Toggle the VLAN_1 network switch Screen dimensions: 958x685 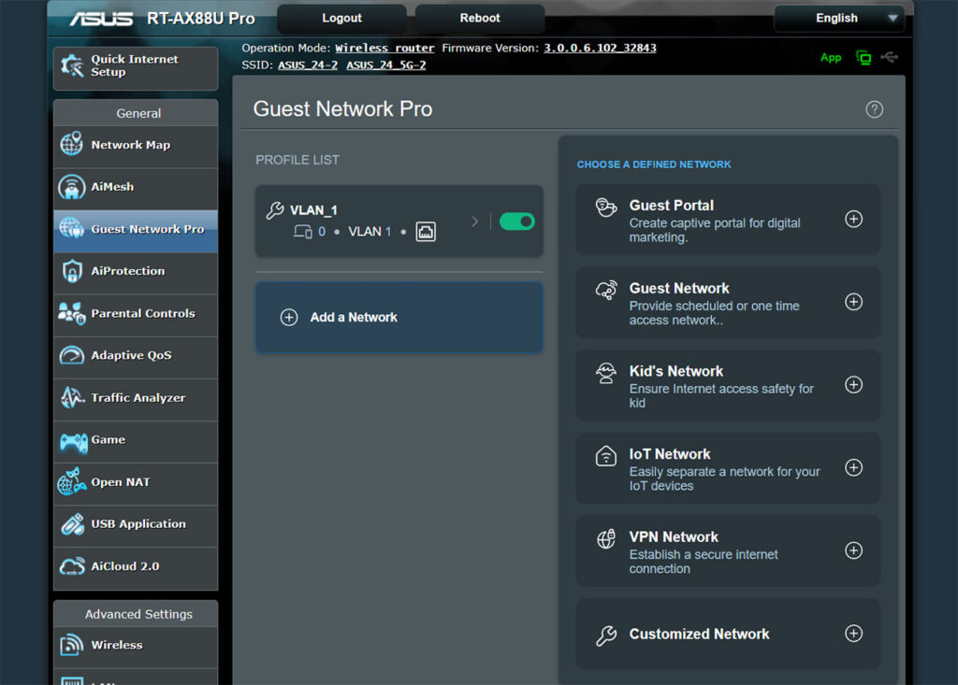coord(516,221)
